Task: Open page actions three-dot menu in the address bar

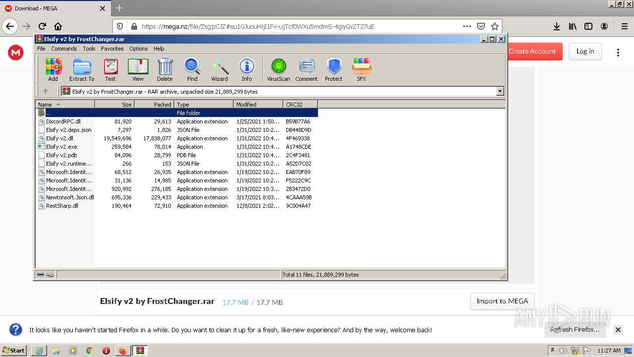Action: pyautogui.click(x=467, y=26)
